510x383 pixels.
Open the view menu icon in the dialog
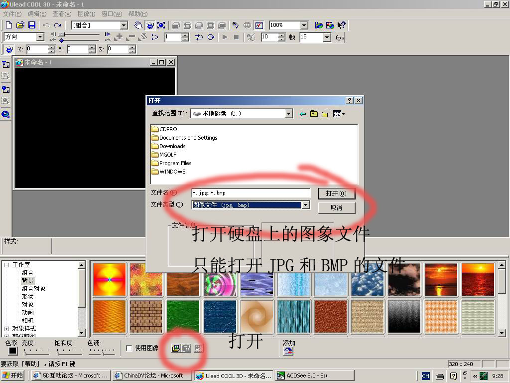pos(339,114)
